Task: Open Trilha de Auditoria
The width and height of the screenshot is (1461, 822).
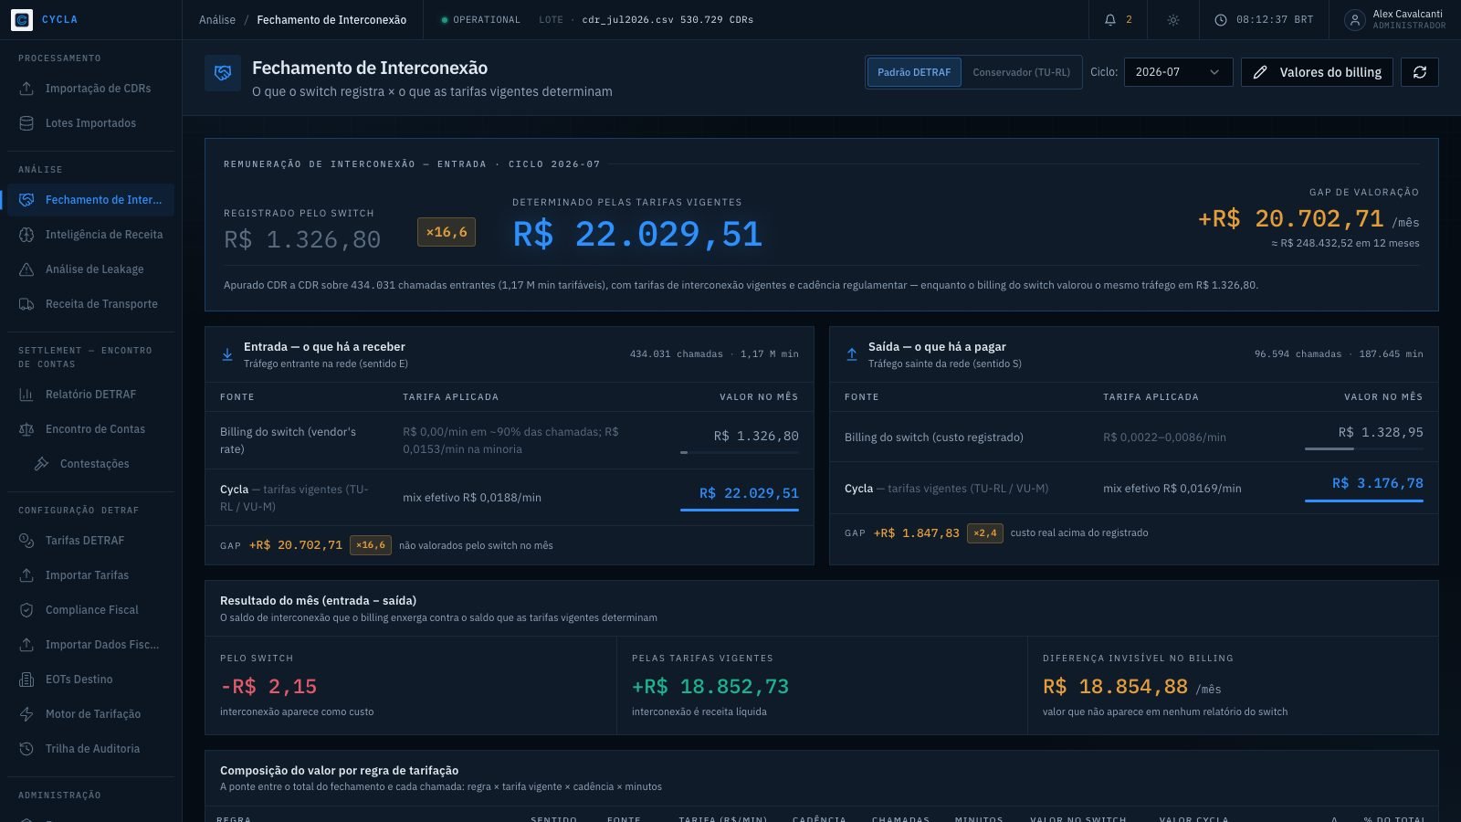Action: (x=90, y=749)
